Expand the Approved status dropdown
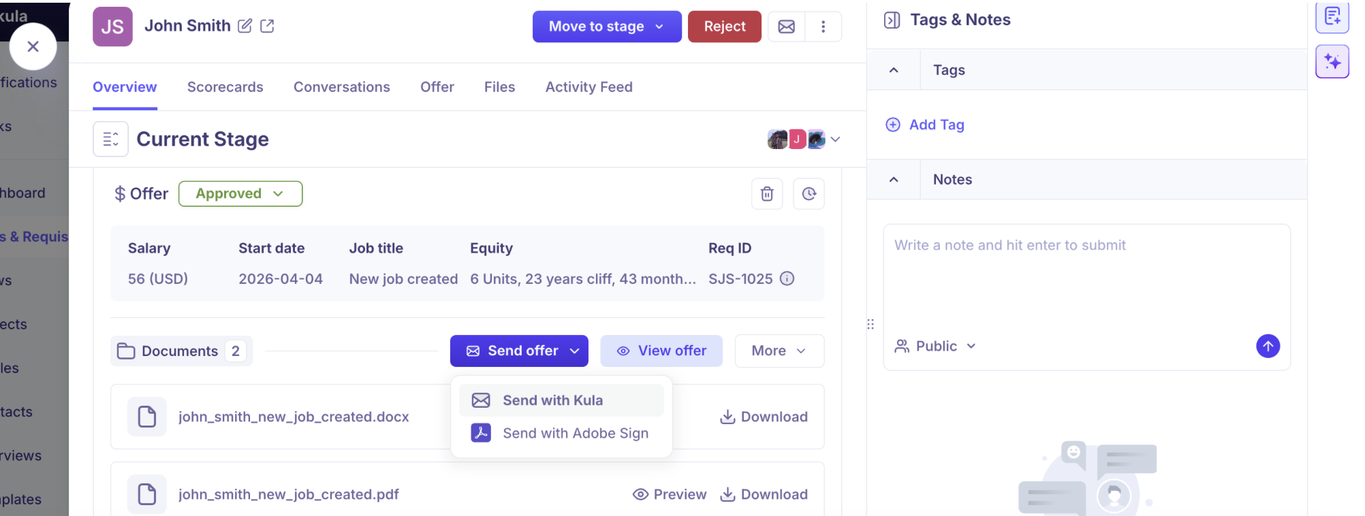1365x516 pixels. tap(240, 194)
